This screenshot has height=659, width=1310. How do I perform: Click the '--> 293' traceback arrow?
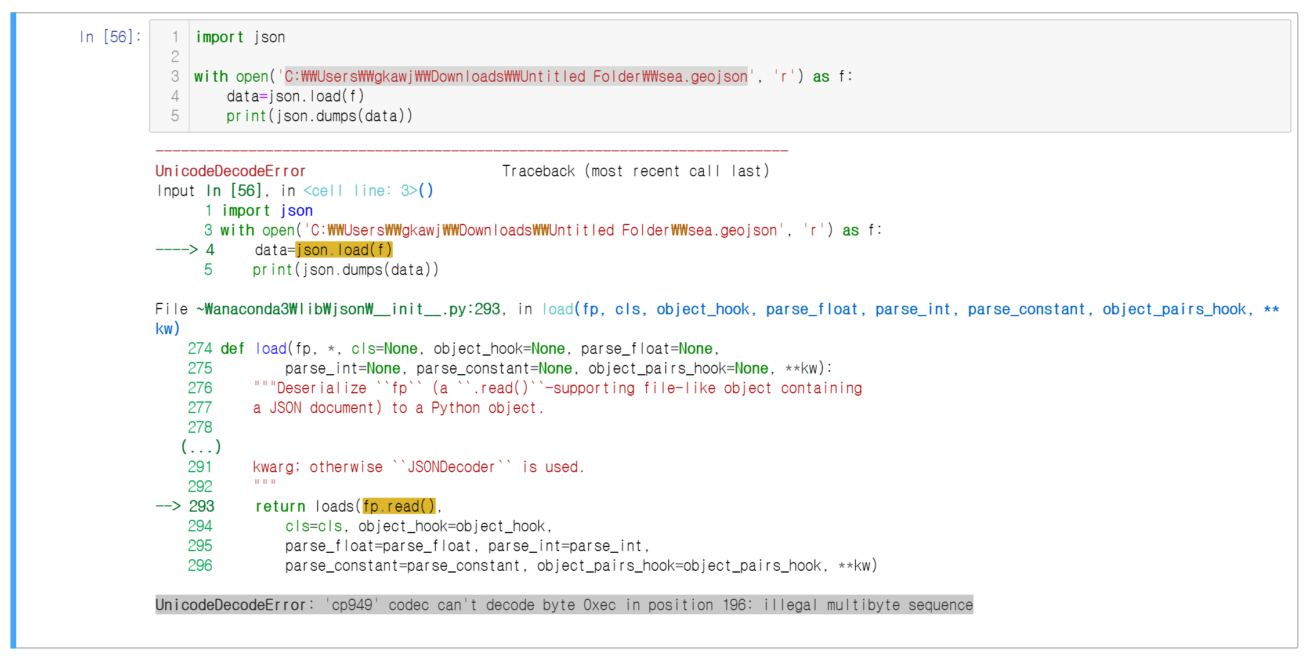[x=185, y=506]
